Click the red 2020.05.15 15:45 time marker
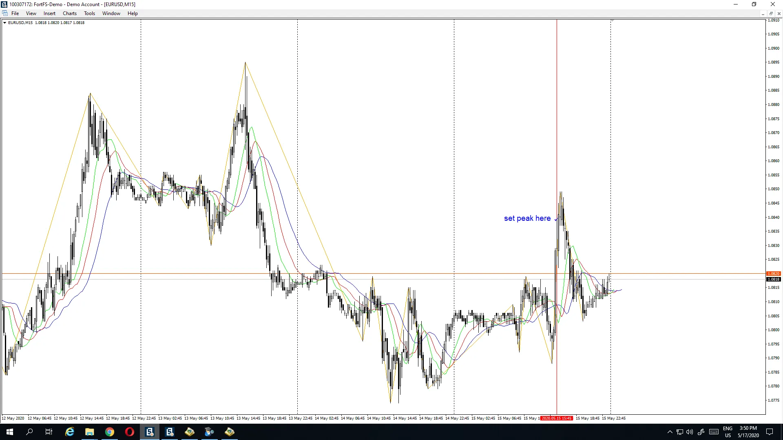The height and width of the screenshot is (440, 783). (x=557, y=418)
